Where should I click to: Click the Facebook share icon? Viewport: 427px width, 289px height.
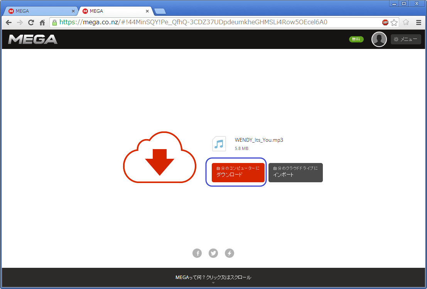tap(197, 253)
